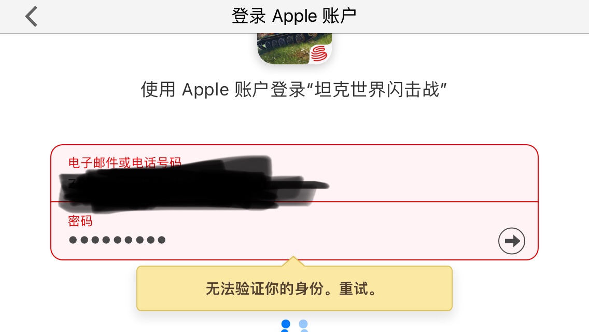Screen dimensions: 589x332
Task: Open the tank game app icon thumbnail
Action: 294,48
